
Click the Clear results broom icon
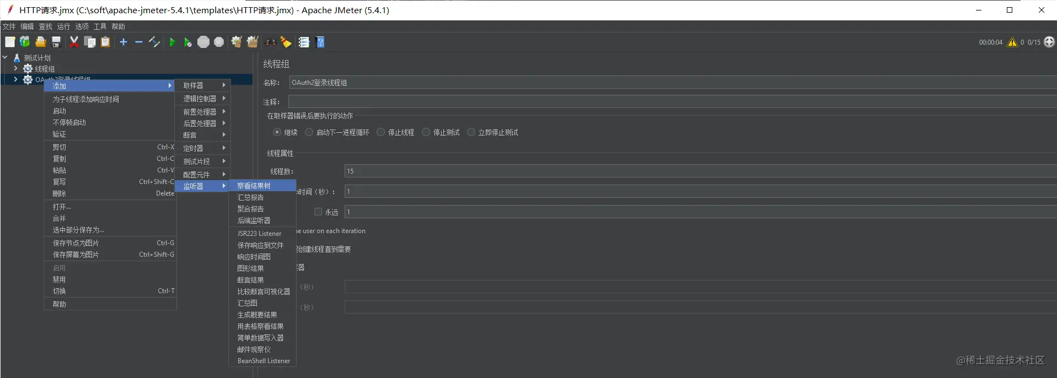click(237, 42)
